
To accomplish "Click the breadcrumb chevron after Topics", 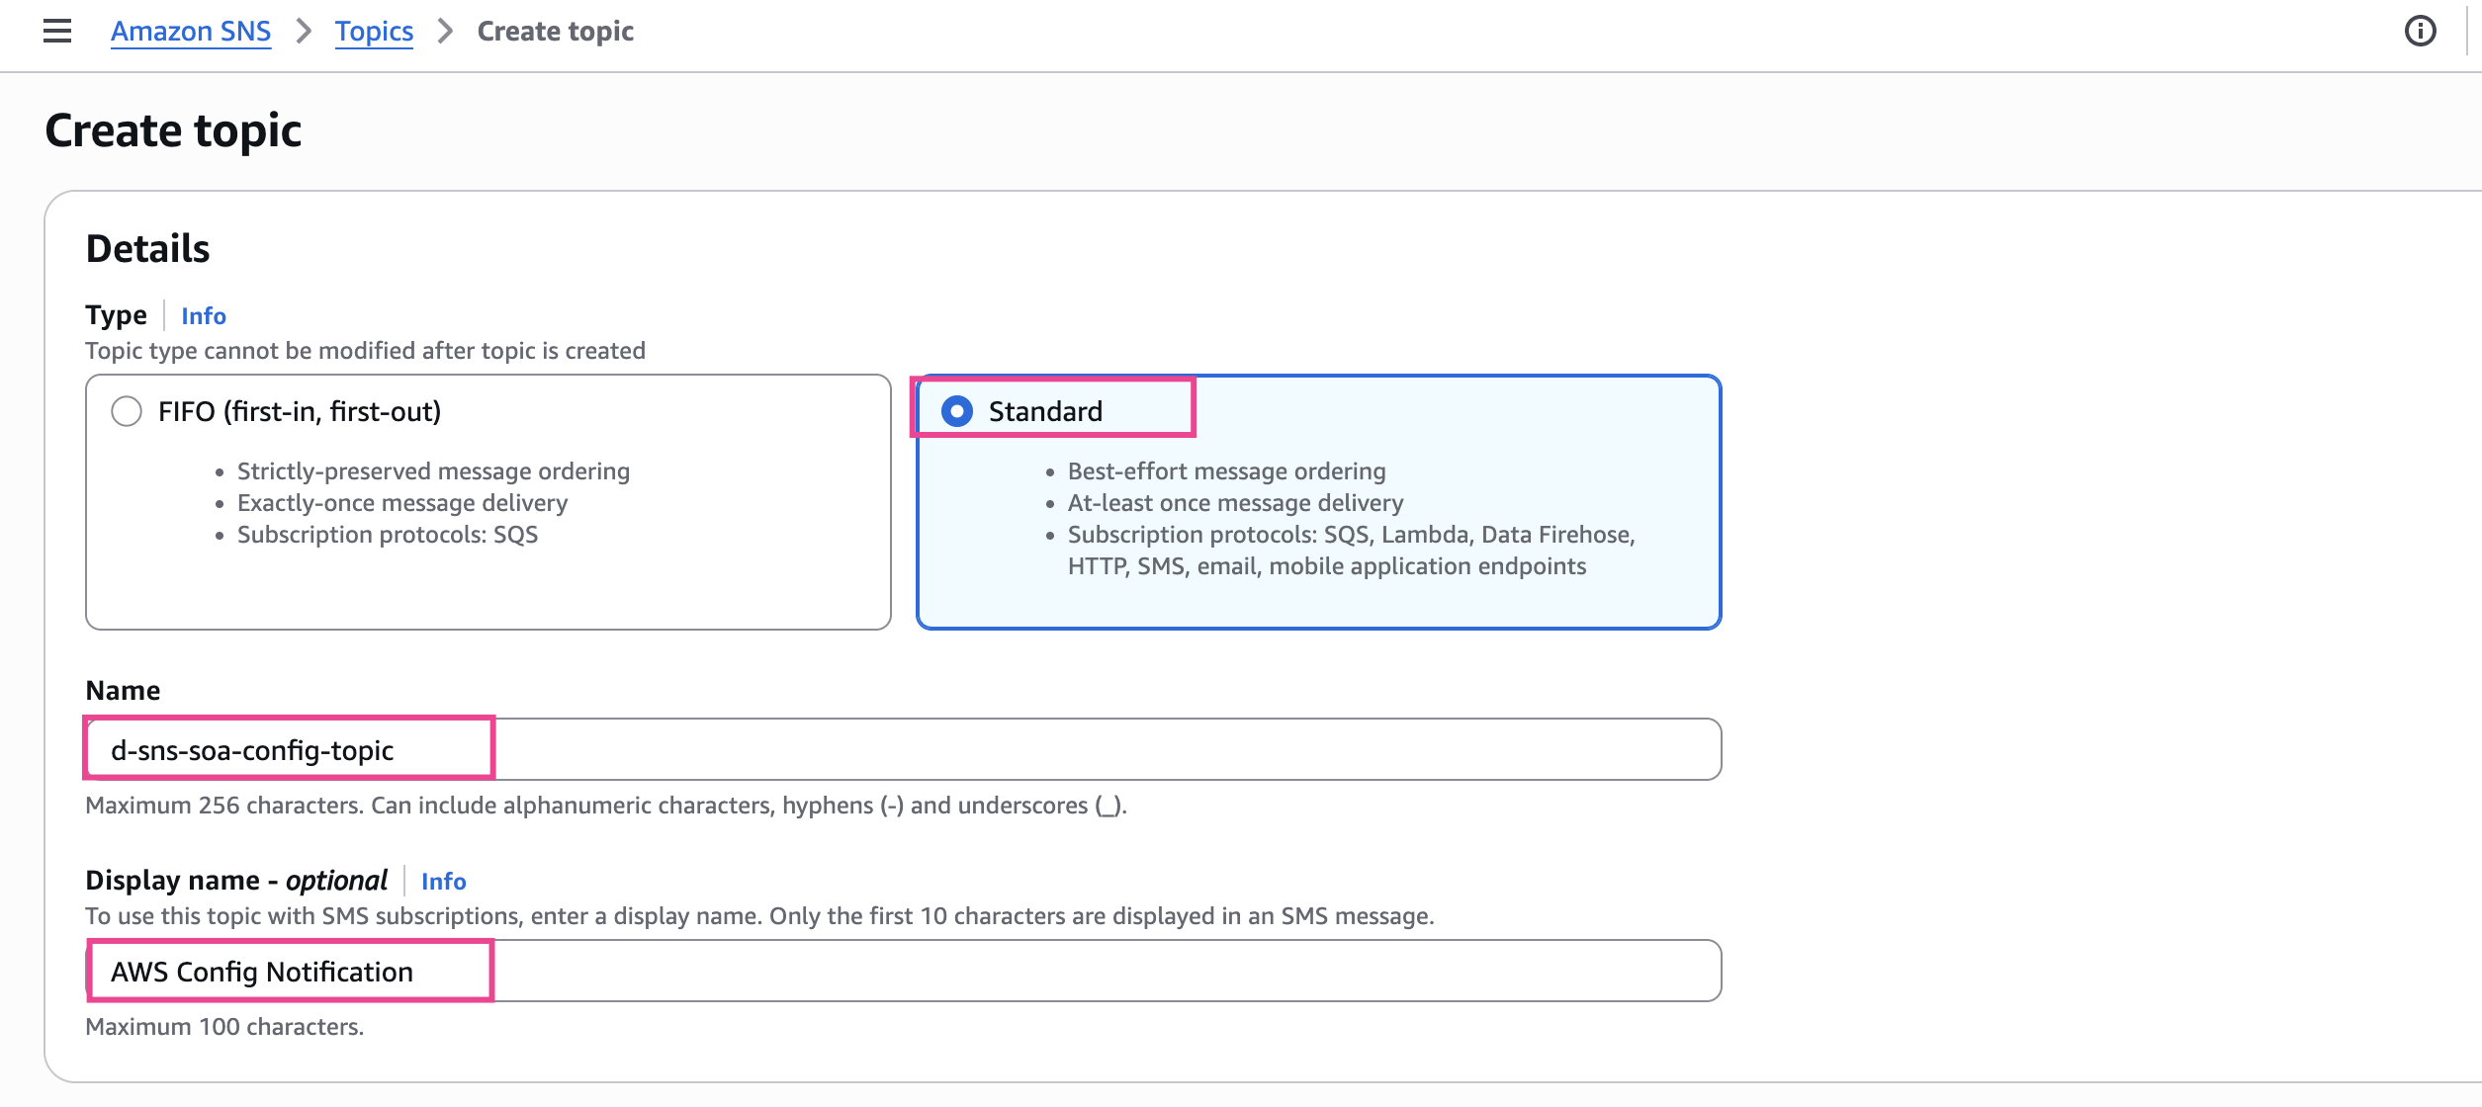I will click(446, 32).
